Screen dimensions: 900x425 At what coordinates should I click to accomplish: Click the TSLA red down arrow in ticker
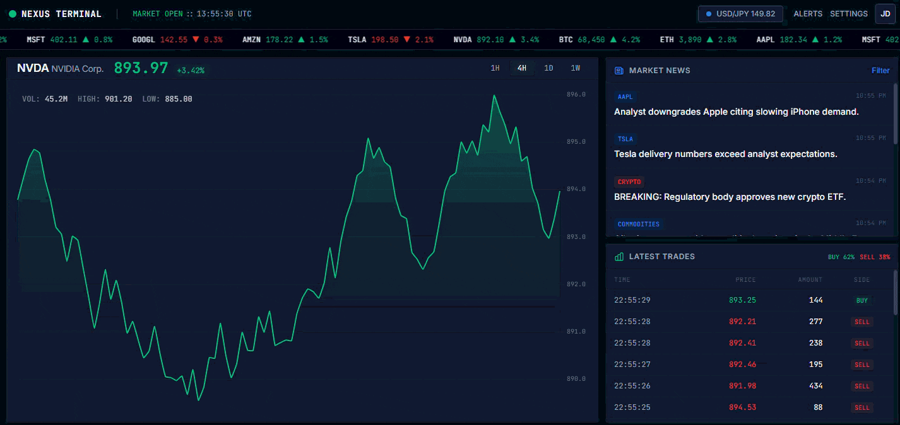pyautogui.click(x=407, y=40)
